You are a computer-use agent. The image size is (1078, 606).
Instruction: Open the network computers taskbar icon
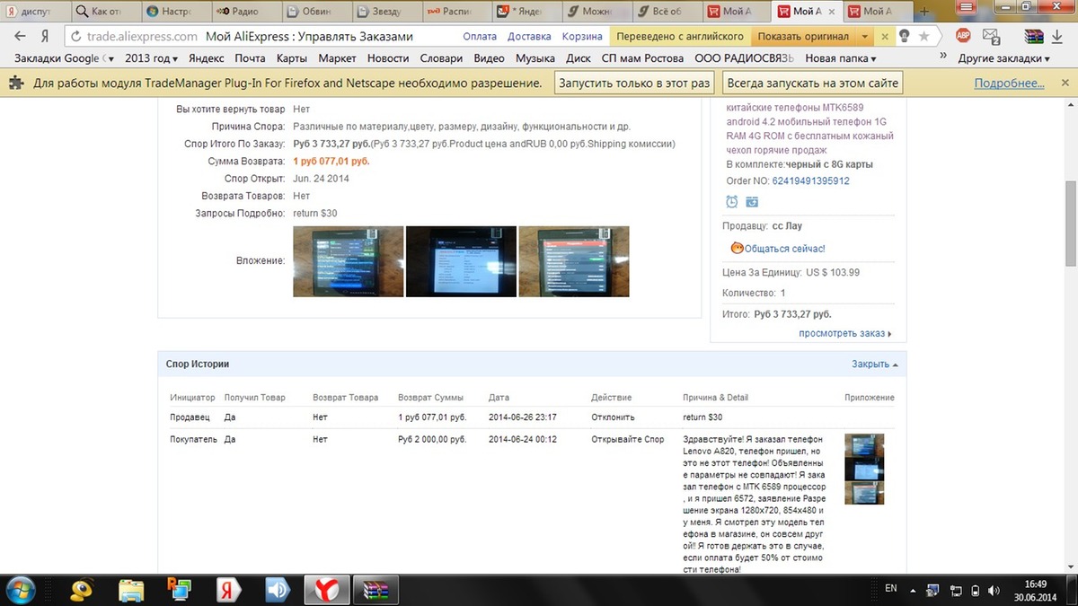[x=179, y=590]
